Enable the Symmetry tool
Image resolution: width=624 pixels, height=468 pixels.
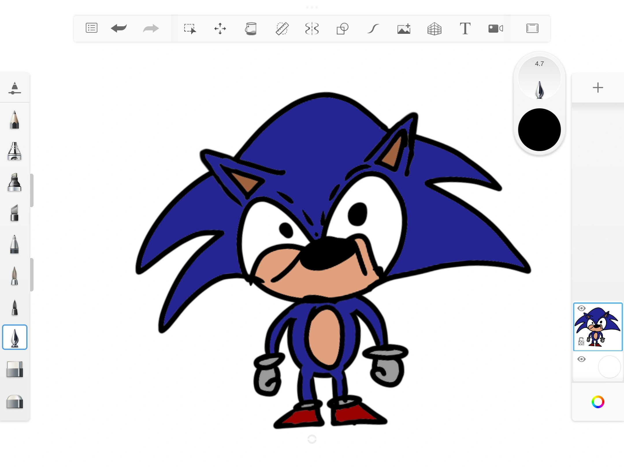click(312, 29)
